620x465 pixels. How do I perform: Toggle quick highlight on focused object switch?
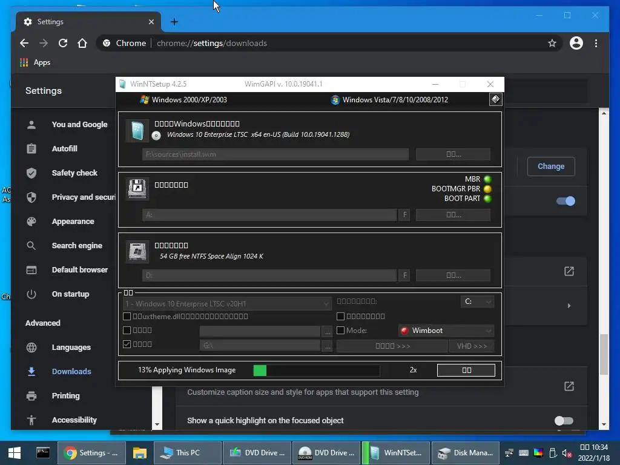coord(564,421)
